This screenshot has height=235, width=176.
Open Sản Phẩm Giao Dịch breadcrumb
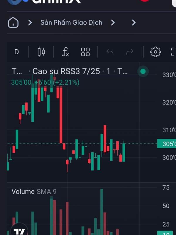tap(71, 23)
